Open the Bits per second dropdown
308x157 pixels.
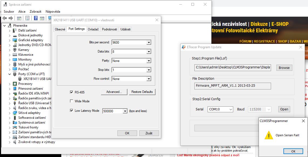[149, 43]
